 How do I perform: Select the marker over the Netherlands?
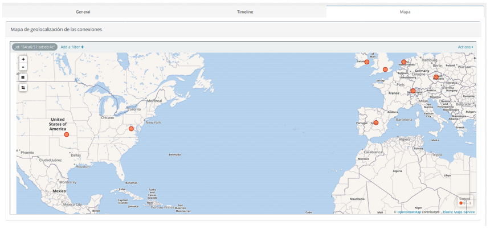coord(404,62)
